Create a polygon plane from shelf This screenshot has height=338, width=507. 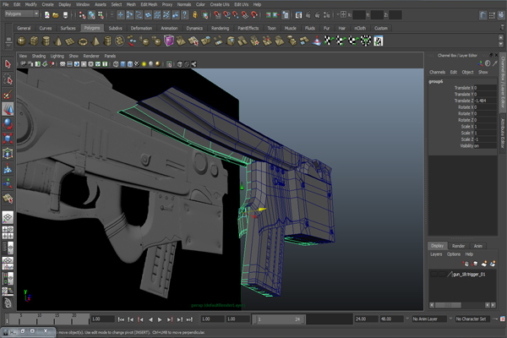(x=70, y=41)
